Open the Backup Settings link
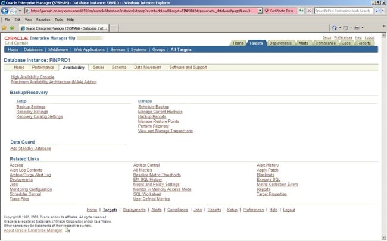 point(31,107)
